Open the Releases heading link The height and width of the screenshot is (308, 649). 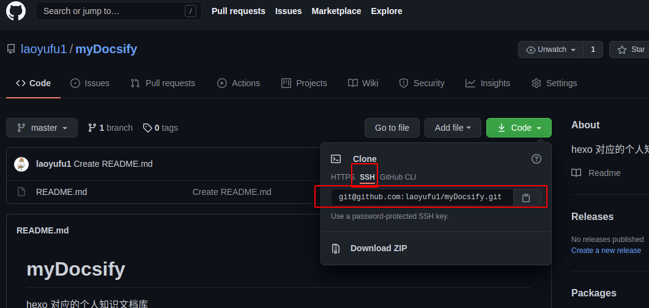(x=592, y=216)
